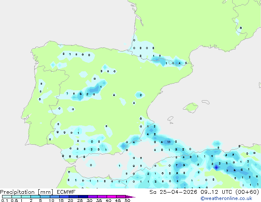Click the 45–50 mm legend color box

[121, 197]
